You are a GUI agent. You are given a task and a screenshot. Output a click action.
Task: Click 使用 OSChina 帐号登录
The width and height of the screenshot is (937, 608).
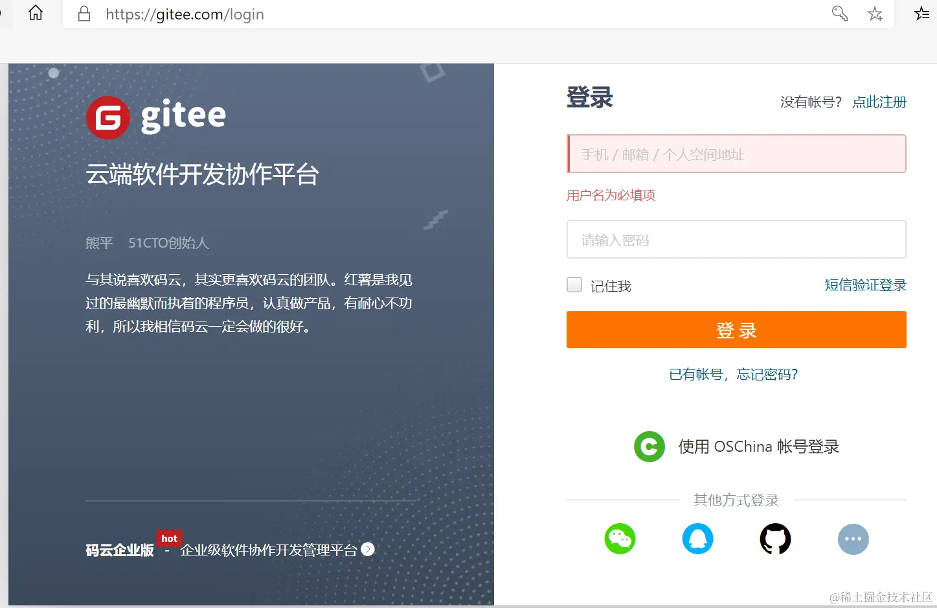758,447
